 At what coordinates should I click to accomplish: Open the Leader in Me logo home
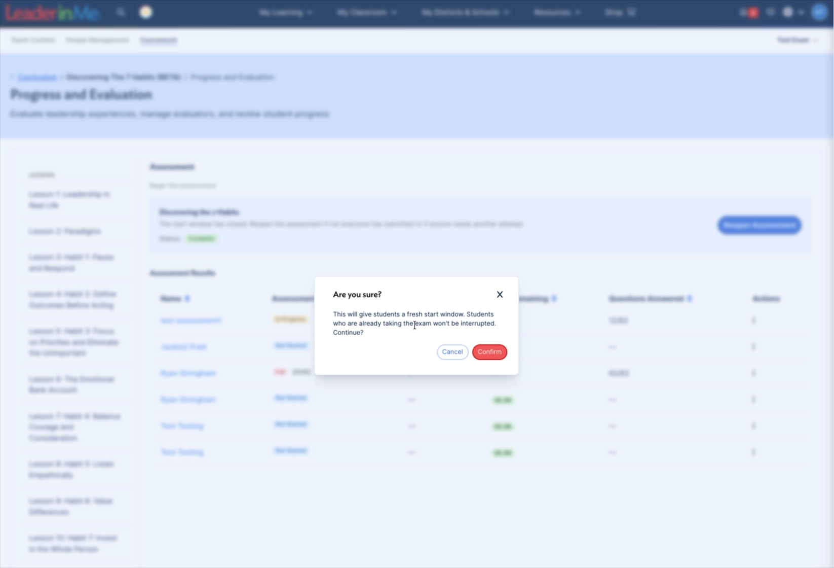(x=53, y=13)
